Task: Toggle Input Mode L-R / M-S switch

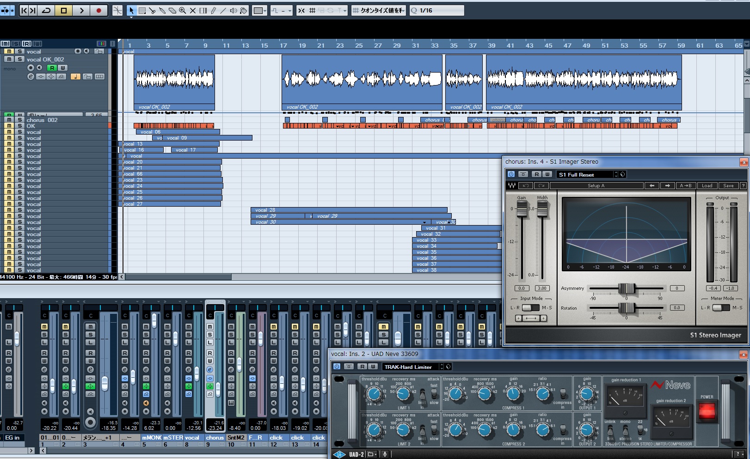Action: coord(531,307)
